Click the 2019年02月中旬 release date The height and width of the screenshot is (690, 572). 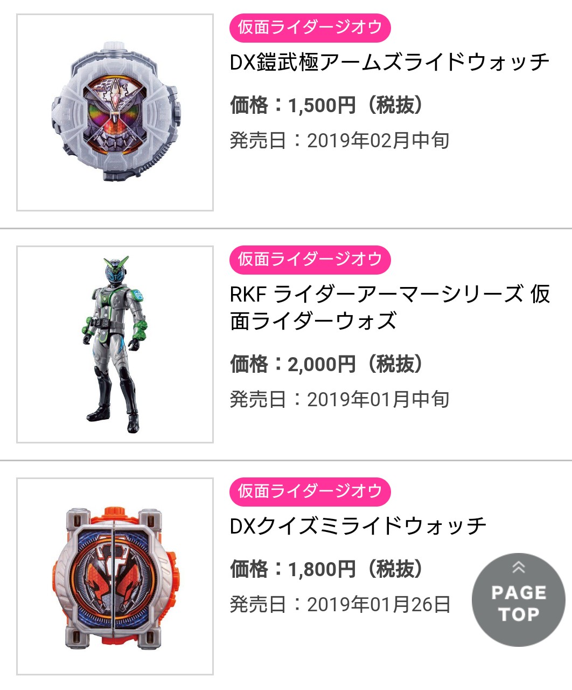378,140
